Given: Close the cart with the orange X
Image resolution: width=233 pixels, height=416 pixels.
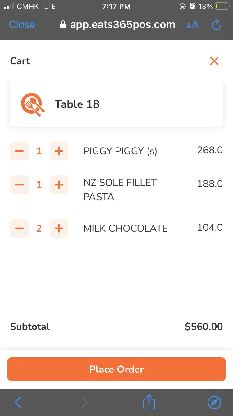Looking at the screenshot, I should (214, 61).
